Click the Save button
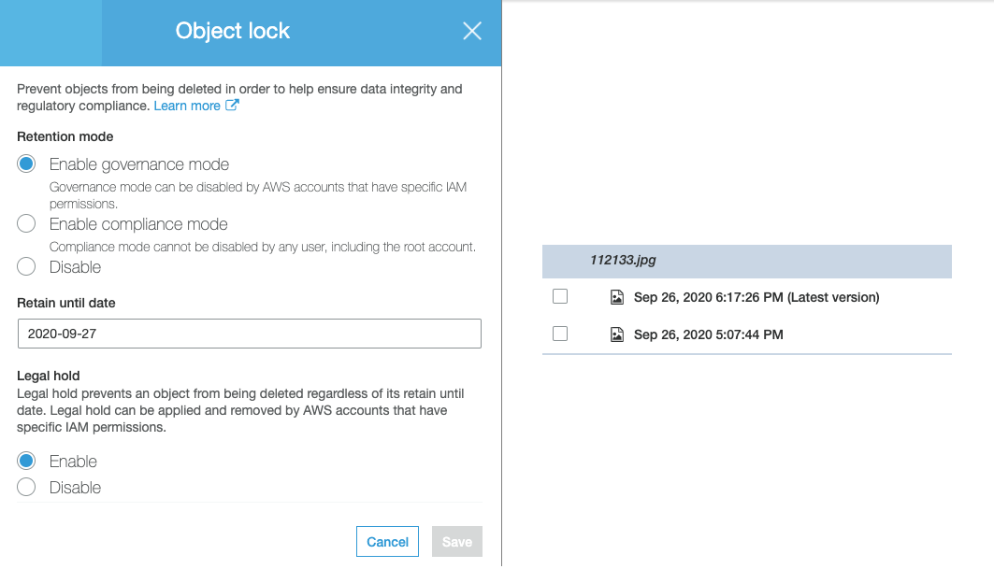Screen dimensions: 994x569 tap(456, 542)
